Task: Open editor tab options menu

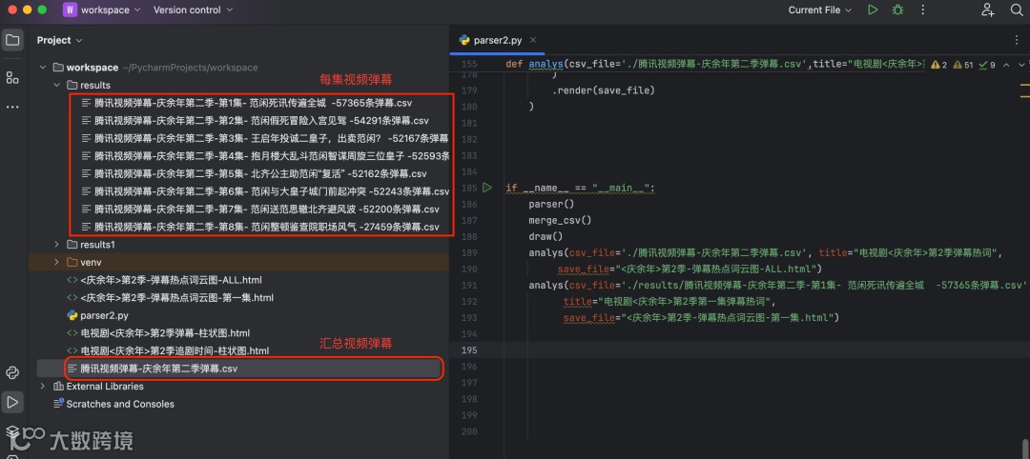Action: coord(1017,40)
